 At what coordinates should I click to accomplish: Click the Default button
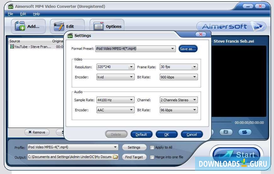(x=141, y=134)
